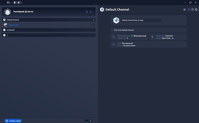Click the hexagon icon of channel основной

(4, 30)
